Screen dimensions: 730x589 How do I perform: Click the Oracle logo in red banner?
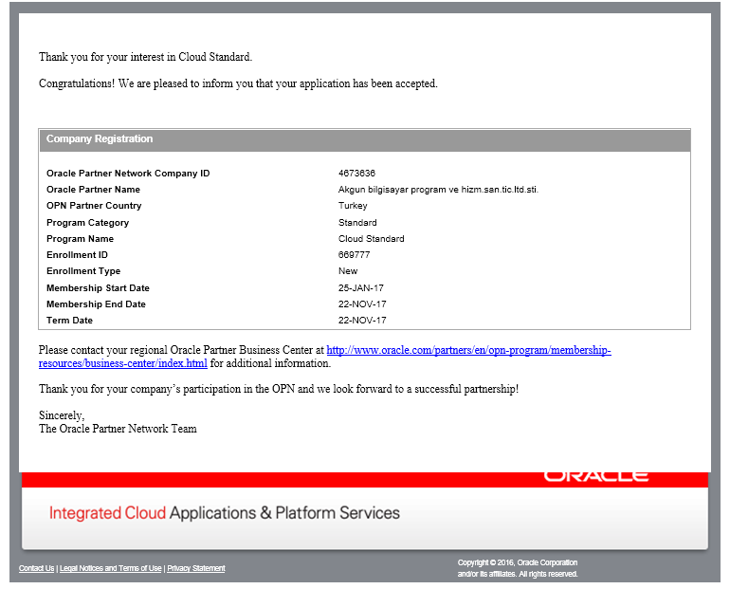596,476
